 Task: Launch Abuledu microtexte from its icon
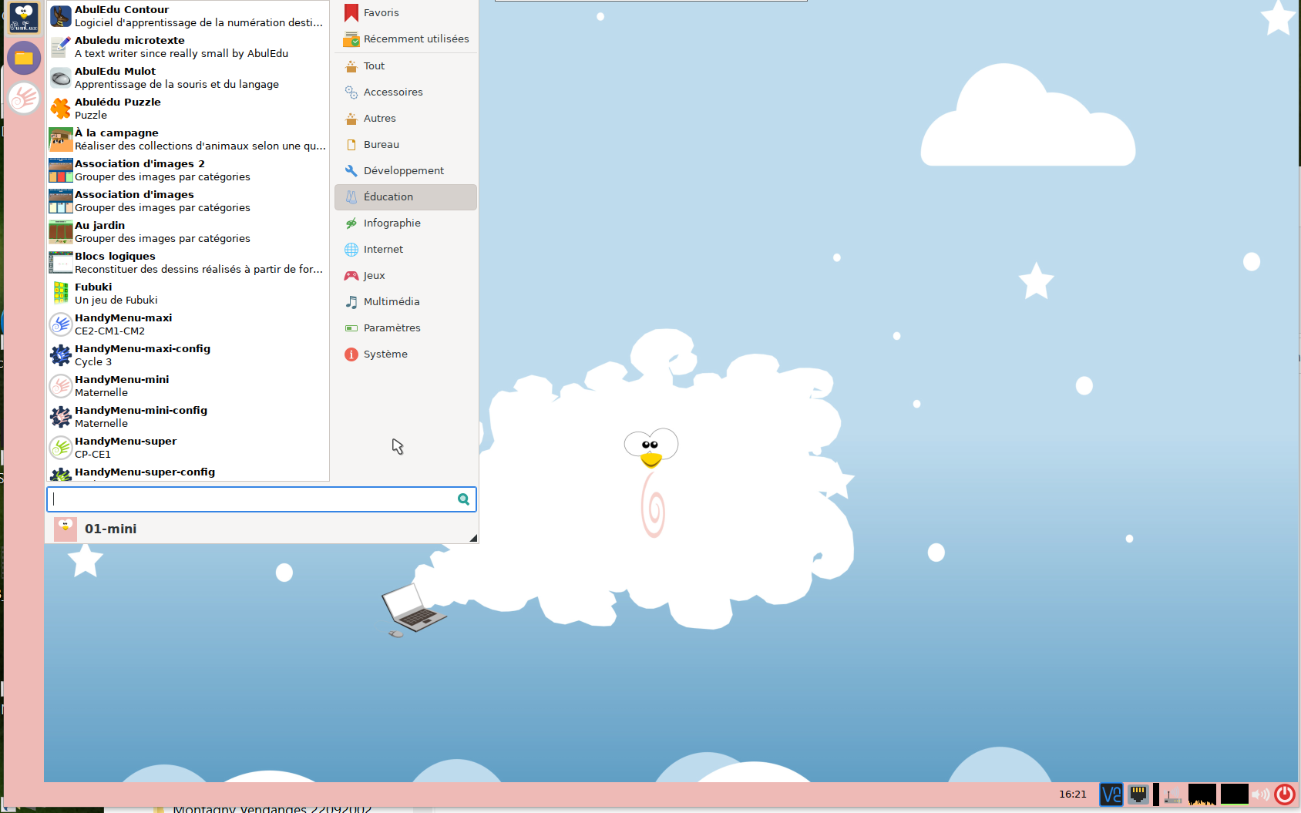coord(61,47)
